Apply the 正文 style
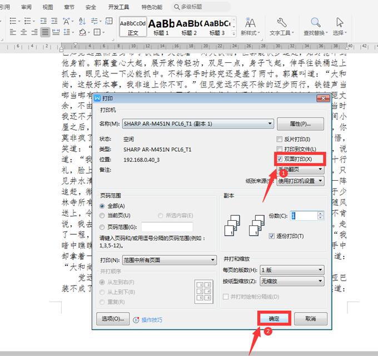This screenshot has width=378, height=356. pyautogui.click(x=133, y=27)
